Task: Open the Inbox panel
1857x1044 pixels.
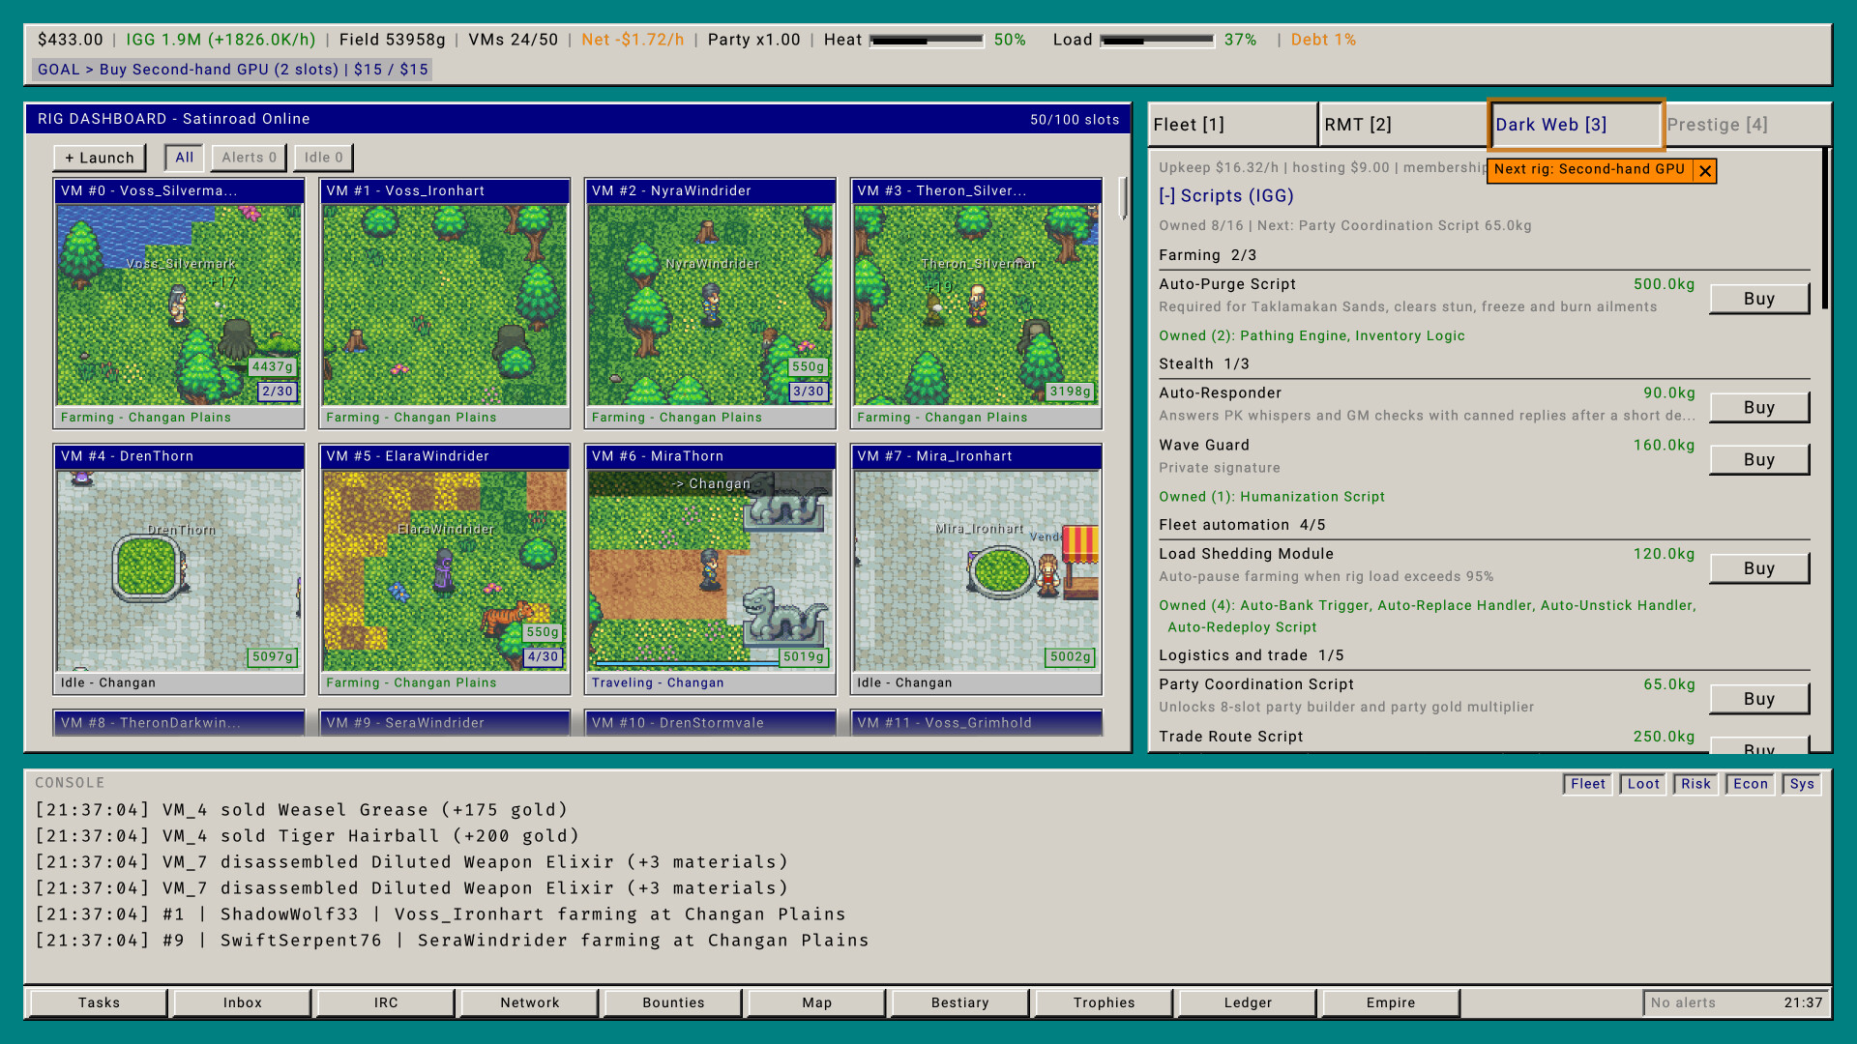Action: tap(242, 1002)
